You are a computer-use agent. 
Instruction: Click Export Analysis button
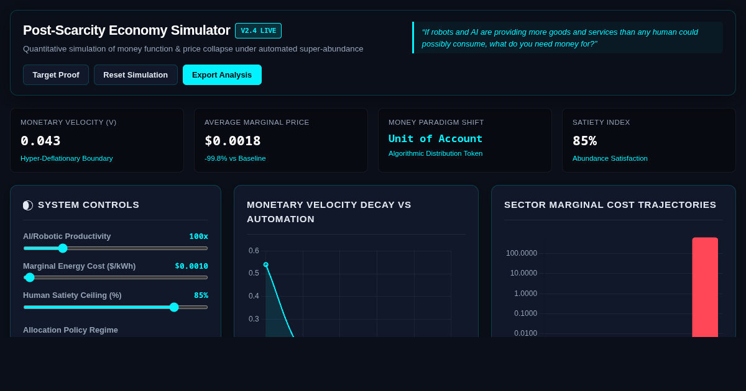pyautogui.click(x=222, y=74)
